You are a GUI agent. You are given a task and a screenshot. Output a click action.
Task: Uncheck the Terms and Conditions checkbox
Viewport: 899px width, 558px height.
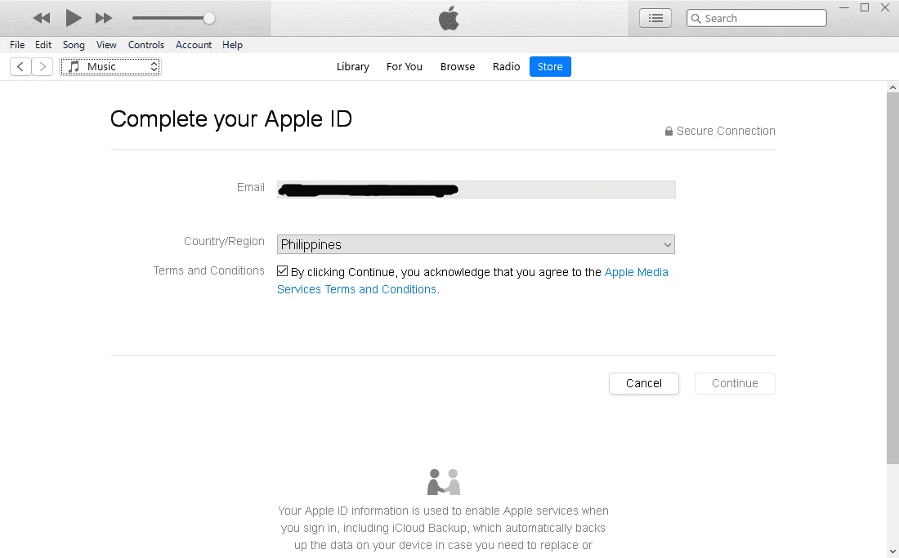click(282, 271)
